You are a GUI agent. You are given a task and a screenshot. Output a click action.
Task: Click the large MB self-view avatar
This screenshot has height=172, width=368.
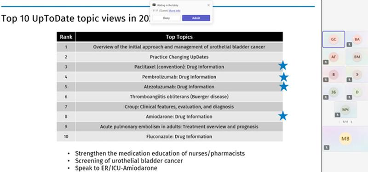click(x=345, y=139)
